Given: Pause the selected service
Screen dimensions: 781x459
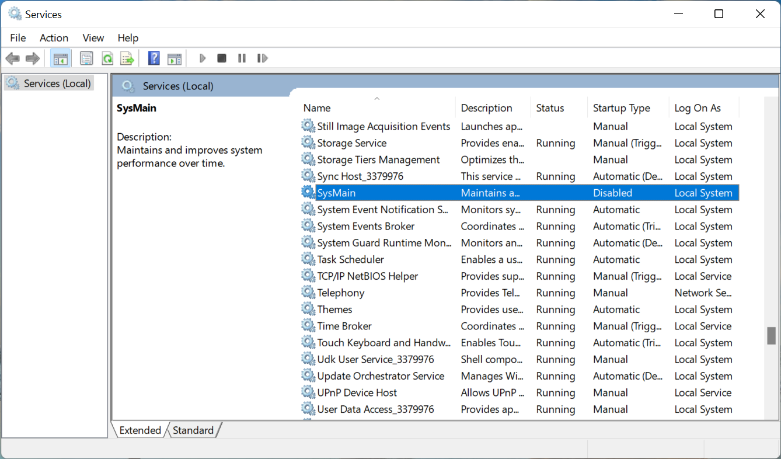Looking at the screenshot, I should click(242, 58).
